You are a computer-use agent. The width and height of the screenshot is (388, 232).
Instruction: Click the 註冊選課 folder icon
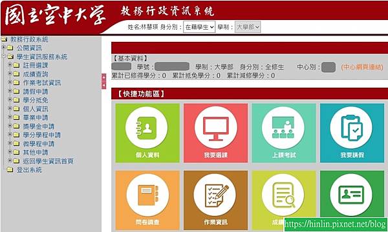coord(16,65)
